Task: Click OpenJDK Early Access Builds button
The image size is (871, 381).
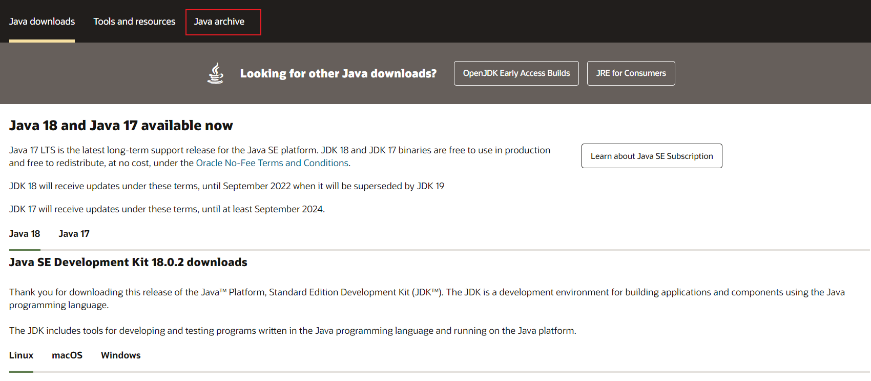Action: [516, 73]
